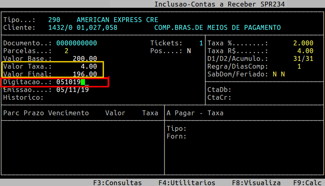Select the Tipo code 290 at top
The image size is (325, 186).
click(54, 20)
